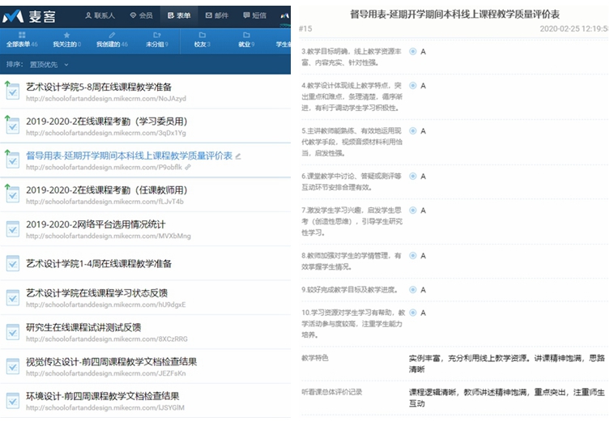Click the 我关注的 star icon
Image resolution: width=614 pixels, height=426 pixels.
66,36
